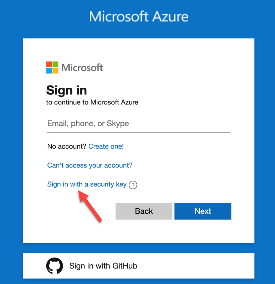275x284 pixels.
Task: Click the Sign in heading
Action: pos(67,90)
